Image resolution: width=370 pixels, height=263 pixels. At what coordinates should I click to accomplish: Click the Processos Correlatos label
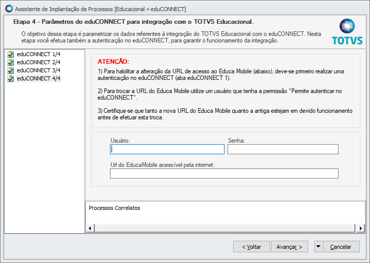tap(115, 208)
